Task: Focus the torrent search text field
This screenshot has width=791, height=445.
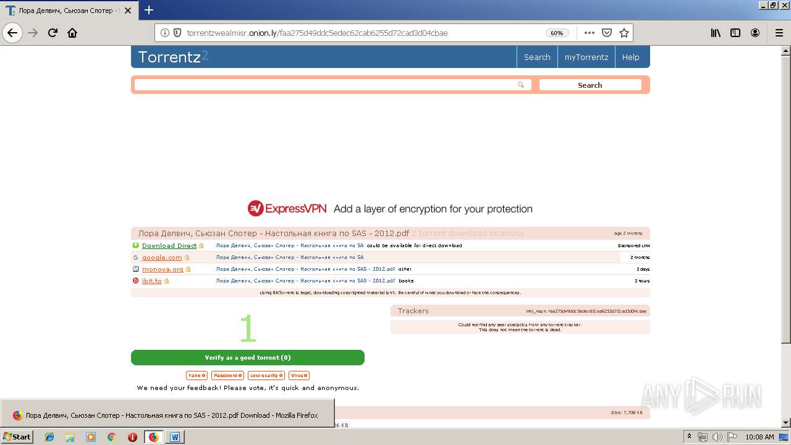Action: pyautogui.click(x=332, y=85)
